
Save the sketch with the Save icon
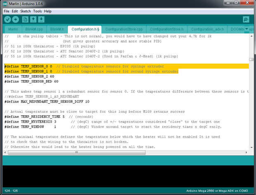tap(41, 19)
